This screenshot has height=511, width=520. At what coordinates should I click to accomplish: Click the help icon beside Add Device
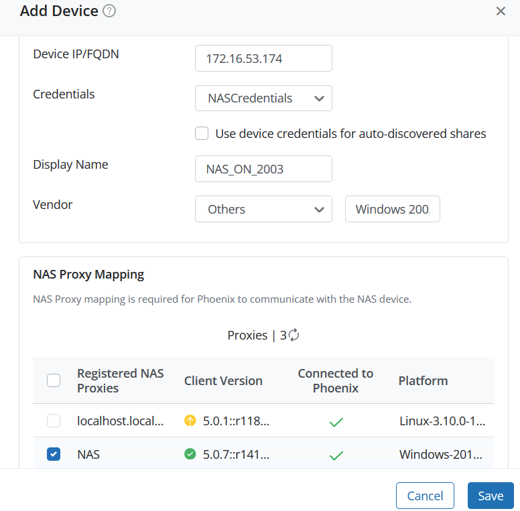(110, 11)
